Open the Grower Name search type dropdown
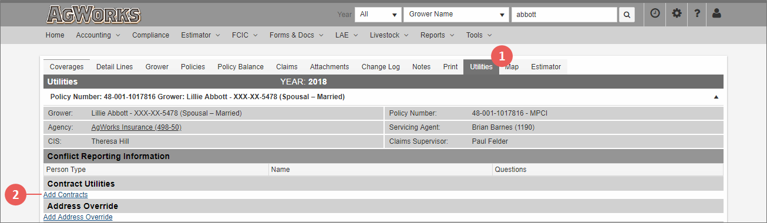The image size is (767, 223). pyautogui.click(x=456, y=15)
